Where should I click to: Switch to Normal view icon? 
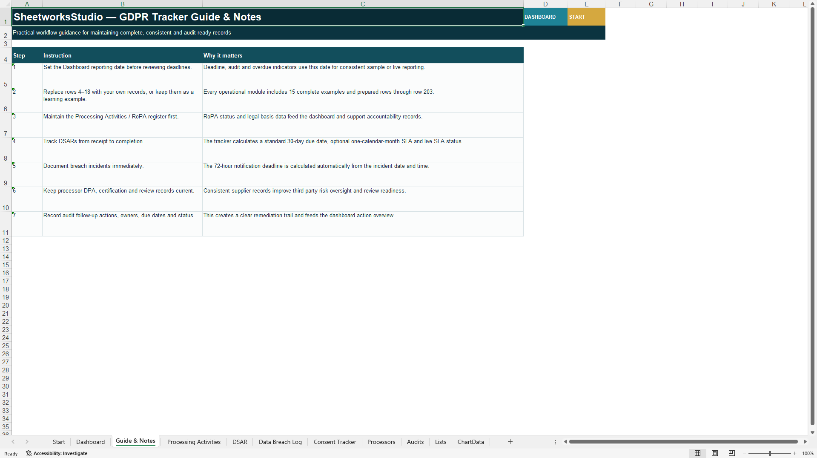tap(697, 453)
